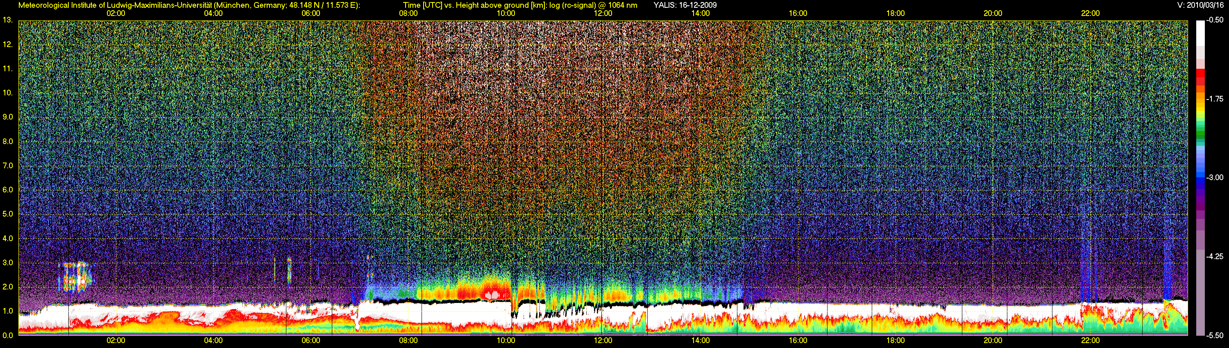1229x348 pixels.
Task: Click the '13.' height axis label
Action: 8,20
